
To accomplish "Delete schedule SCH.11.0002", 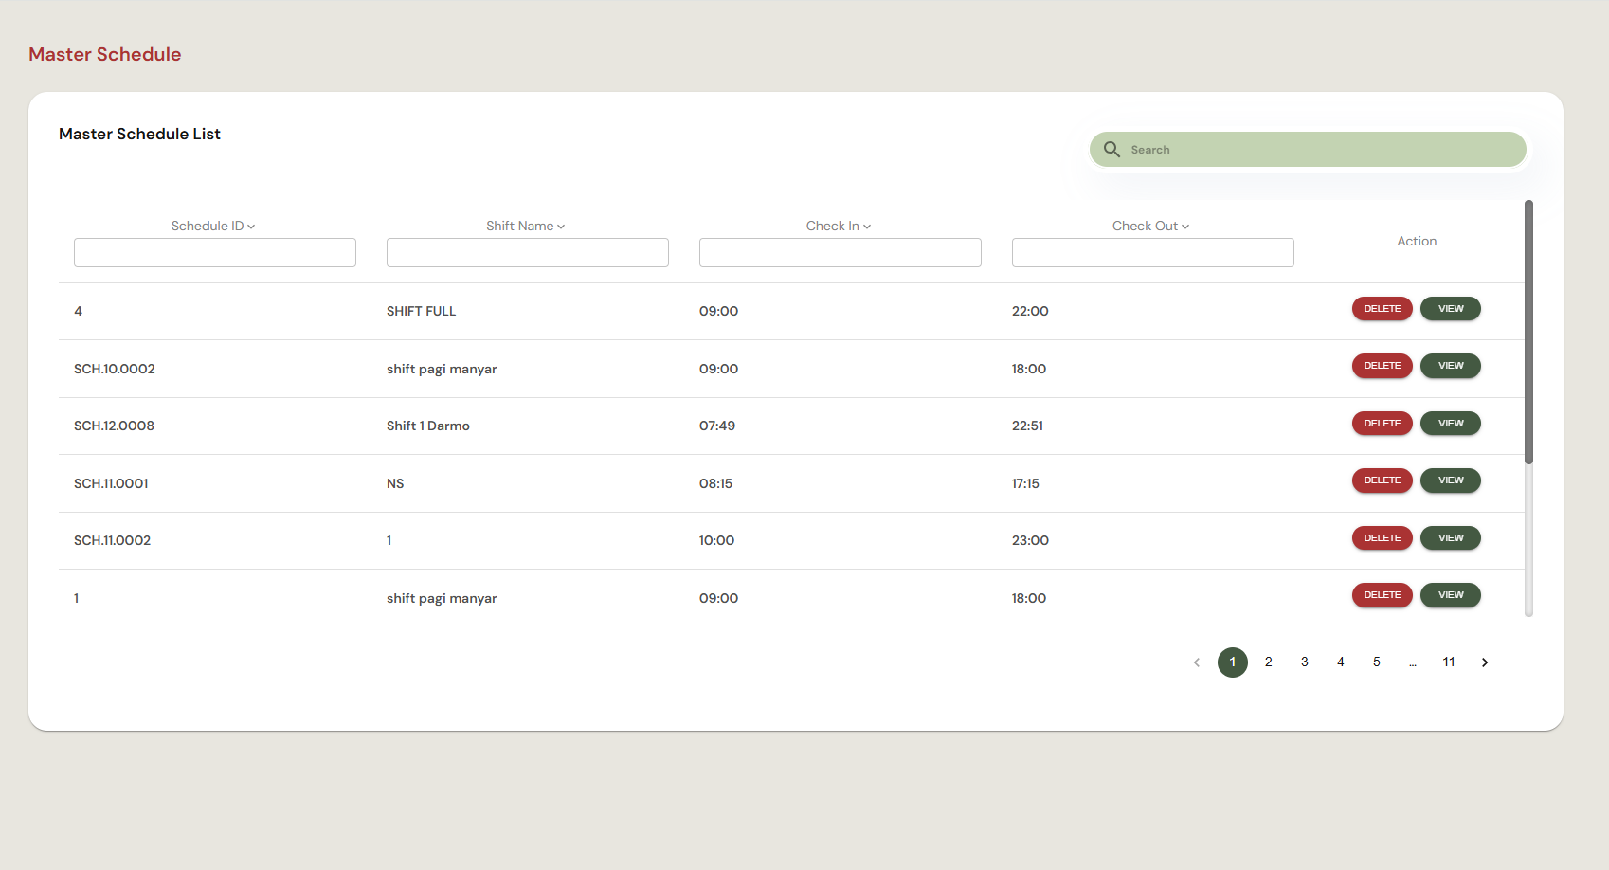I will click(x=1383, y=538).
